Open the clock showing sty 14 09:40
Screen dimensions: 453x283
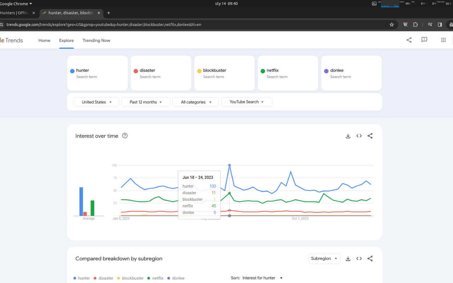[x=226, y=4]
